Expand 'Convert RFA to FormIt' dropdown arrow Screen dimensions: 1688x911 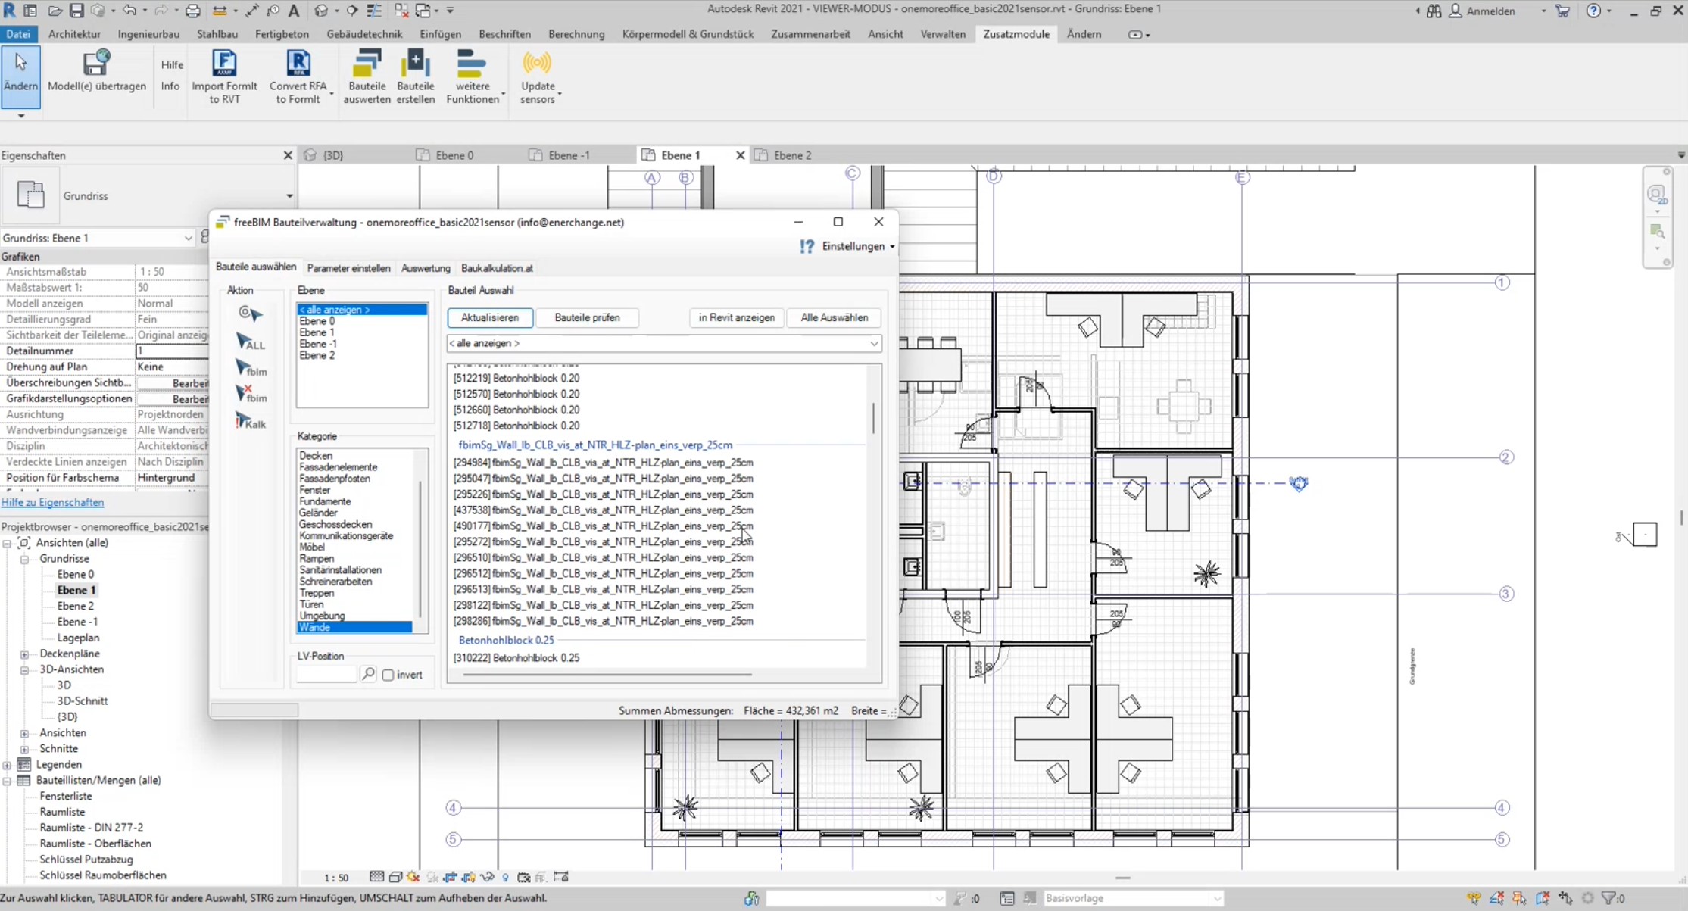(331, 95)
